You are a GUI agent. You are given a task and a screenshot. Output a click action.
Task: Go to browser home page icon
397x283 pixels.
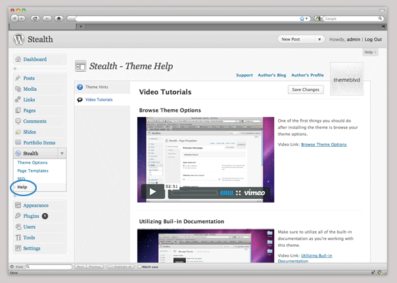click(58, 18)
